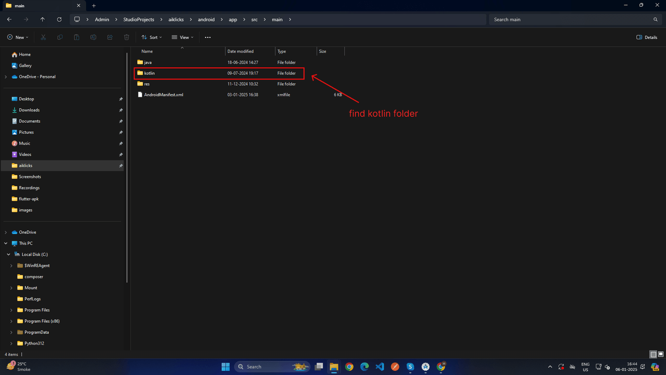Expand the Program Files tree node

click(11, 310)
